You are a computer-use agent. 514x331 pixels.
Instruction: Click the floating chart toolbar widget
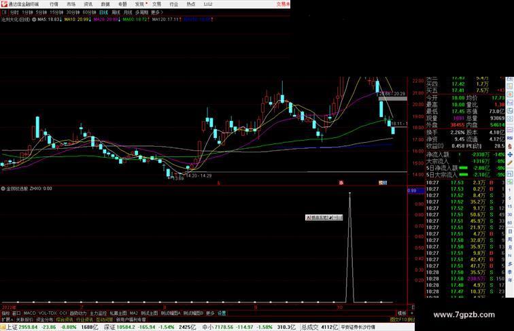pos(324,217)
